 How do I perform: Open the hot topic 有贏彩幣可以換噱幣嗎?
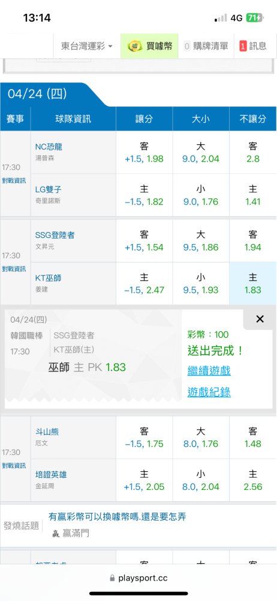pos(117,517)
